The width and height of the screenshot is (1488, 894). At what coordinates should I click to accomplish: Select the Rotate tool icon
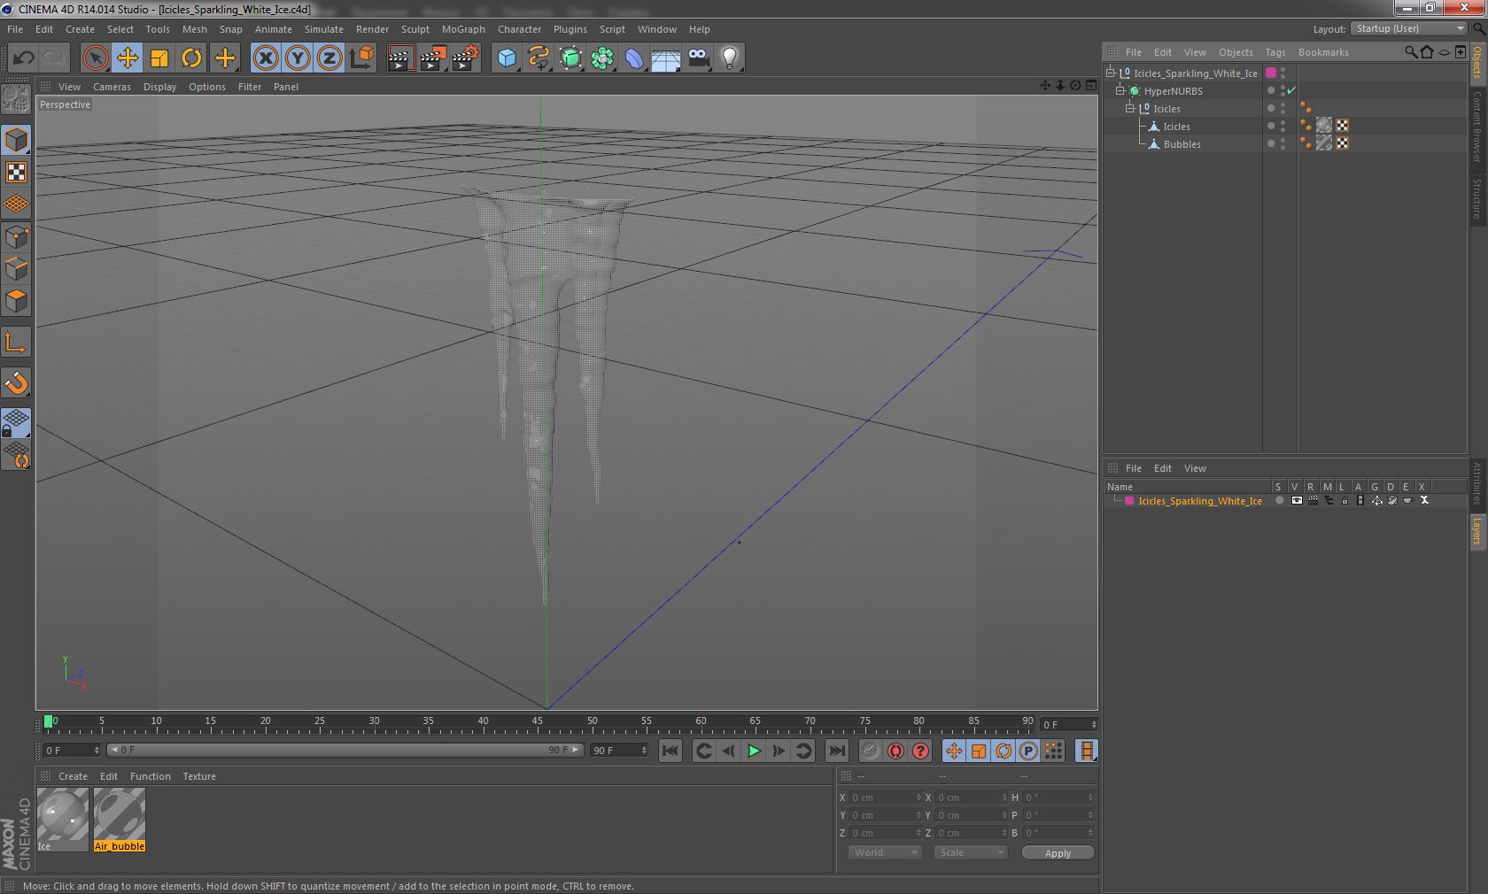[191, 58]
